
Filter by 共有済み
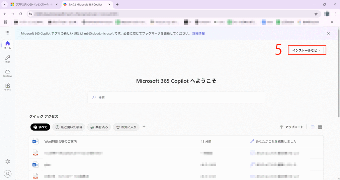coord(99,127)
